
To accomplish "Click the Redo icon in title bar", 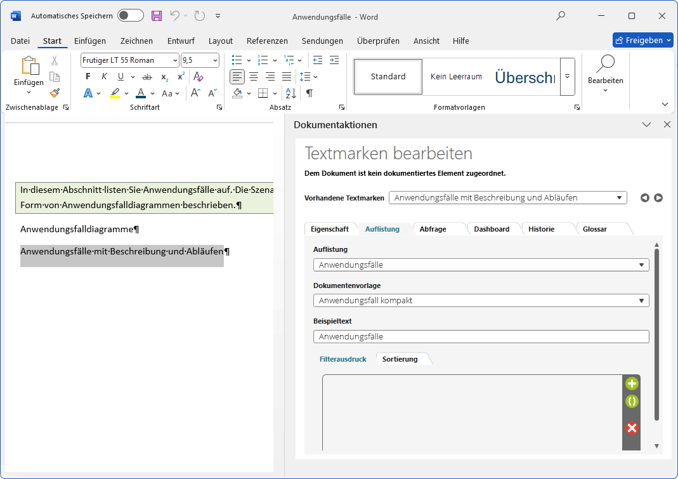I will coord(199,16).
